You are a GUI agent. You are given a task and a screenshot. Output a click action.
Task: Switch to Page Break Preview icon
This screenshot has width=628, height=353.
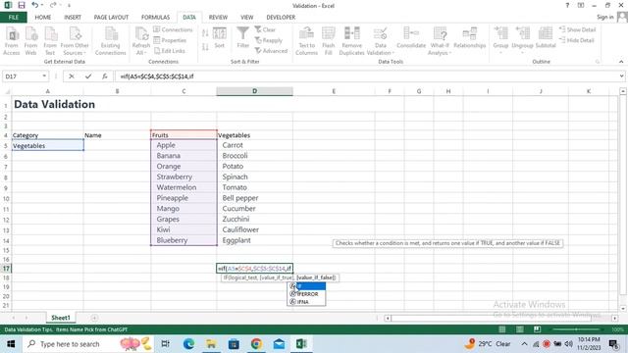[537, 329]
